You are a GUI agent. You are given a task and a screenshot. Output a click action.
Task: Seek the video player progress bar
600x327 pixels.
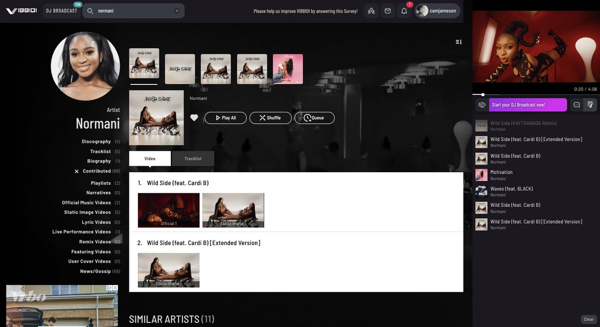536,94
